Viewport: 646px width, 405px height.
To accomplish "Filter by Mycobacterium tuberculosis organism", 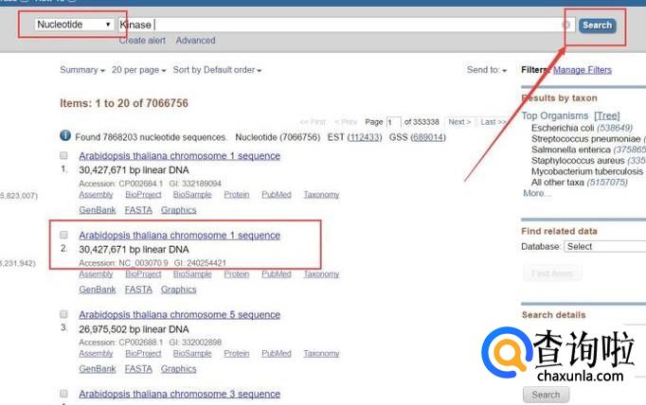I will [588, 171].
